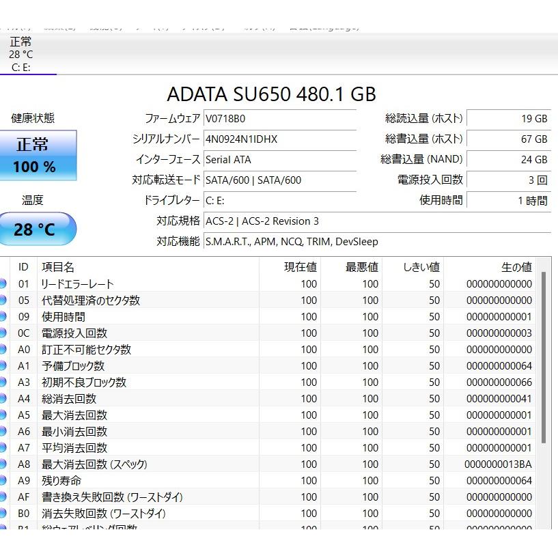Screen dimensions: 558x558
Task: Select the C: E: disk tab
Action: click(x=21, y=55)
